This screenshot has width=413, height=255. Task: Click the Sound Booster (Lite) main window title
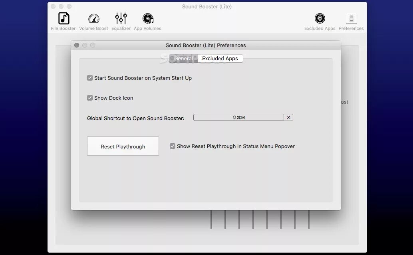207,6
